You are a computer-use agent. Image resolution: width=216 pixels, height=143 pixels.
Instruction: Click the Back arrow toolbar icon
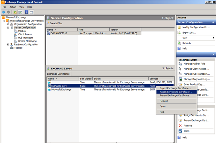pyautogui.click(x=4, y=12)
